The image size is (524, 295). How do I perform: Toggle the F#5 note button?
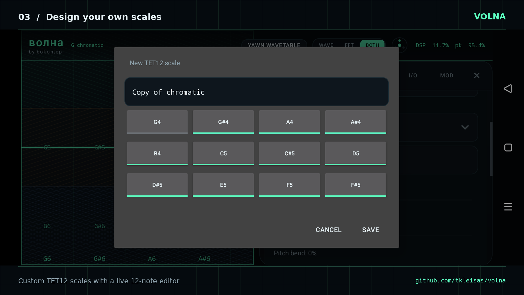click(356, 185)
